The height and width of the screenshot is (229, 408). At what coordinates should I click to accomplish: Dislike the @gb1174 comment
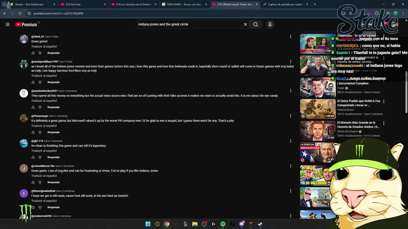[40, 157]
